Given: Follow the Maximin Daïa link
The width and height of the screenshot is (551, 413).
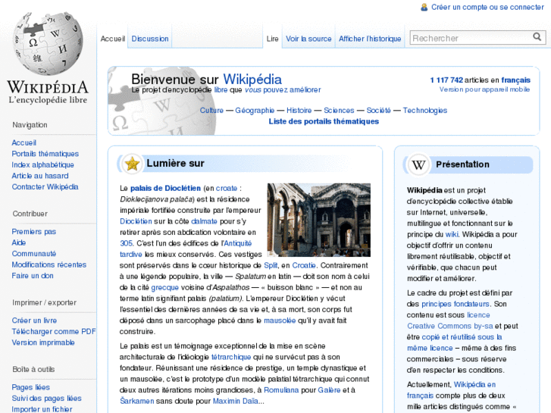Looking at the screenshot, I should point(236,401).
